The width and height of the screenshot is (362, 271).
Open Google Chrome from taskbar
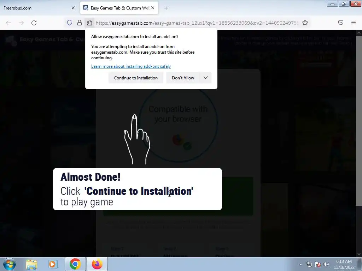[75, 264]
